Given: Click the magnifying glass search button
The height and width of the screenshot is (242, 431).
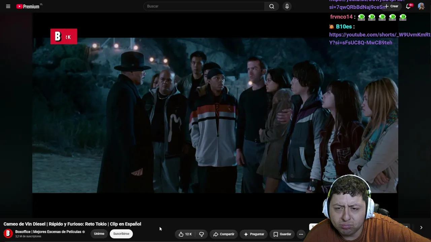Looking at the screenshot, I should pos(272,6).
